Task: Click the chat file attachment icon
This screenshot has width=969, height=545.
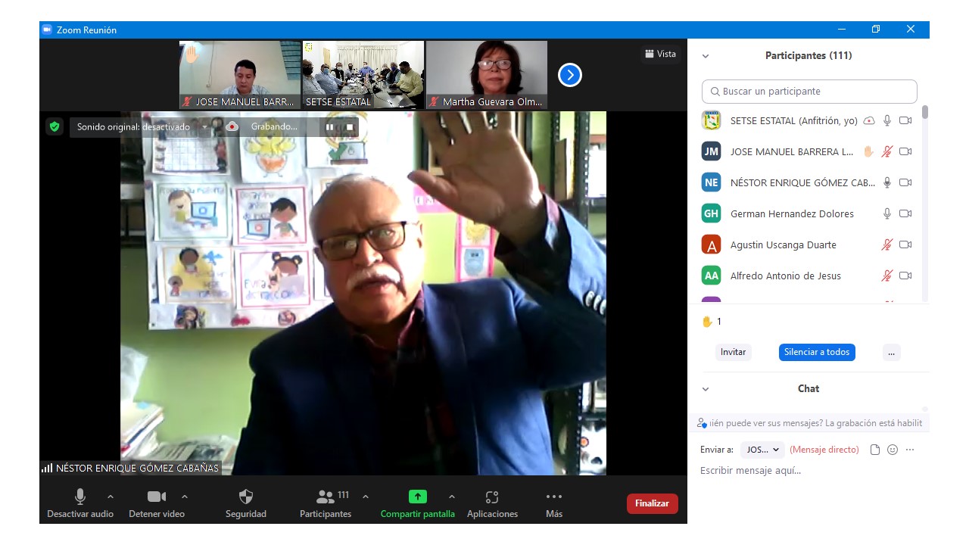Action: [875, 450]
